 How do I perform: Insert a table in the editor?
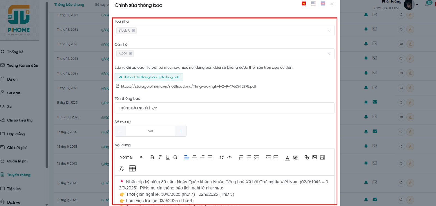132,169
